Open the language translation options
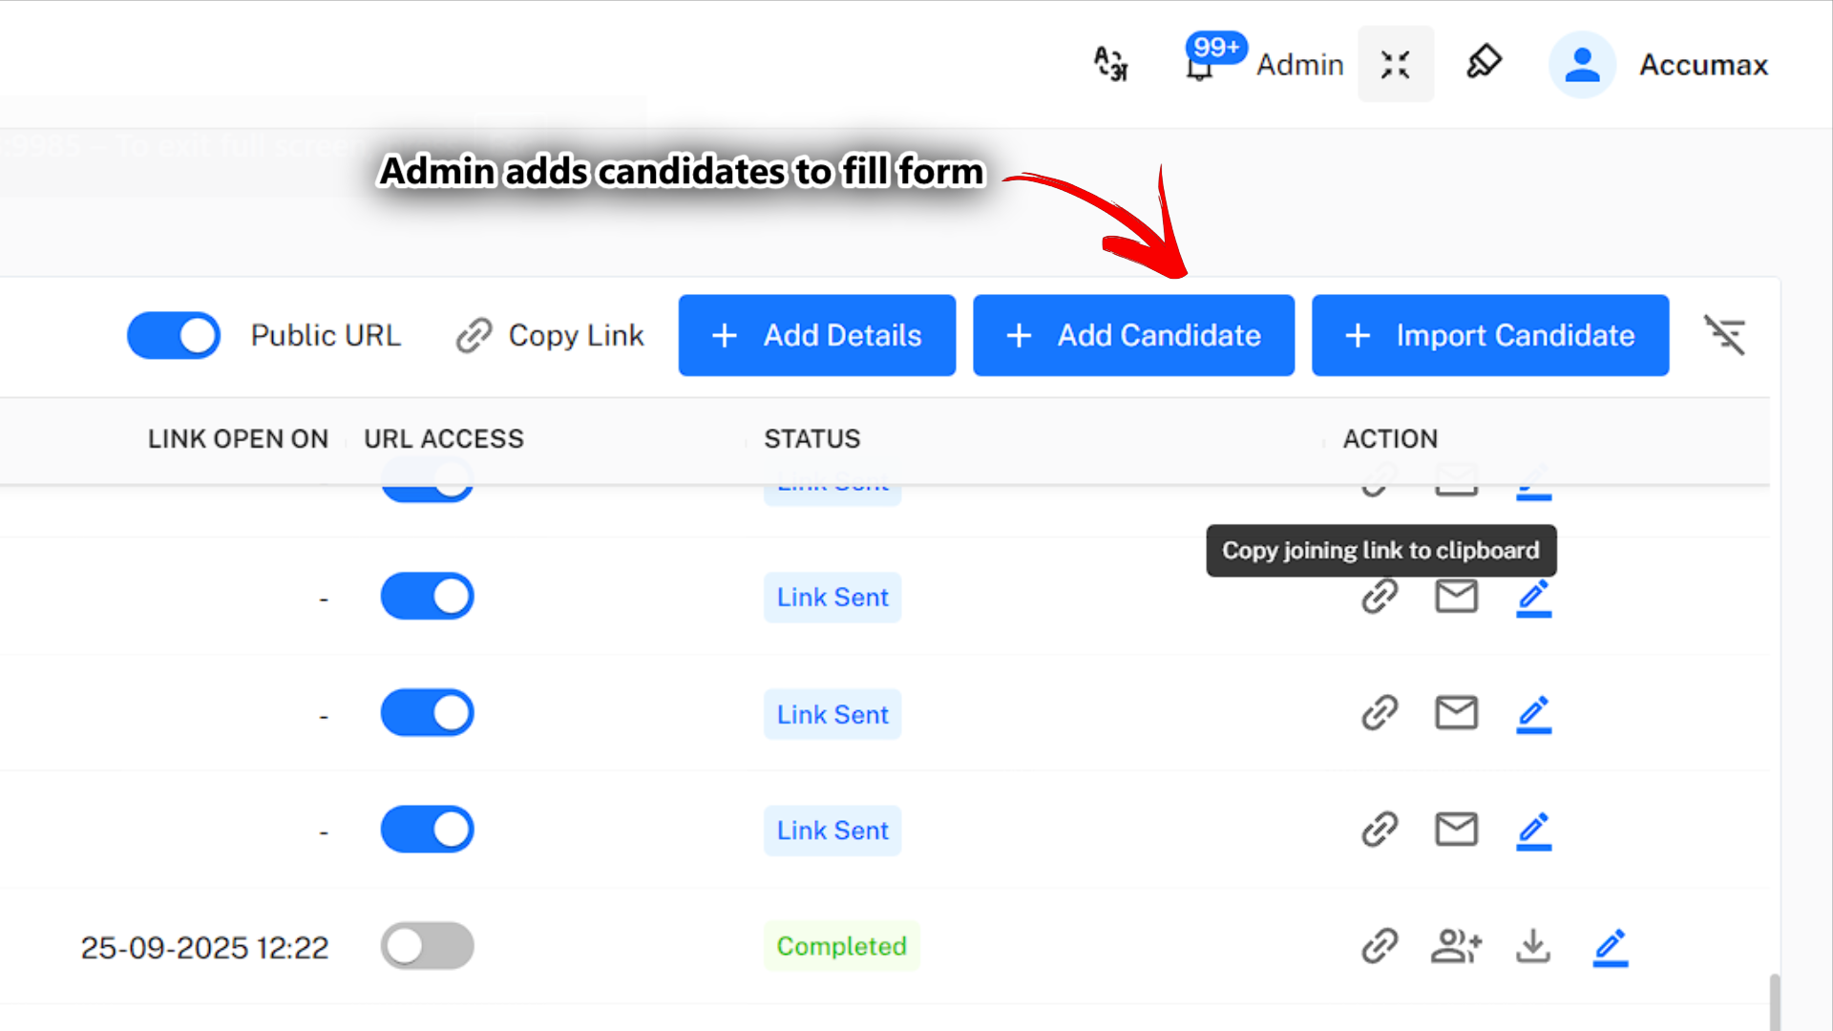Image resolution: width=1833 pixels, height=1031 pixels. 1110,64
